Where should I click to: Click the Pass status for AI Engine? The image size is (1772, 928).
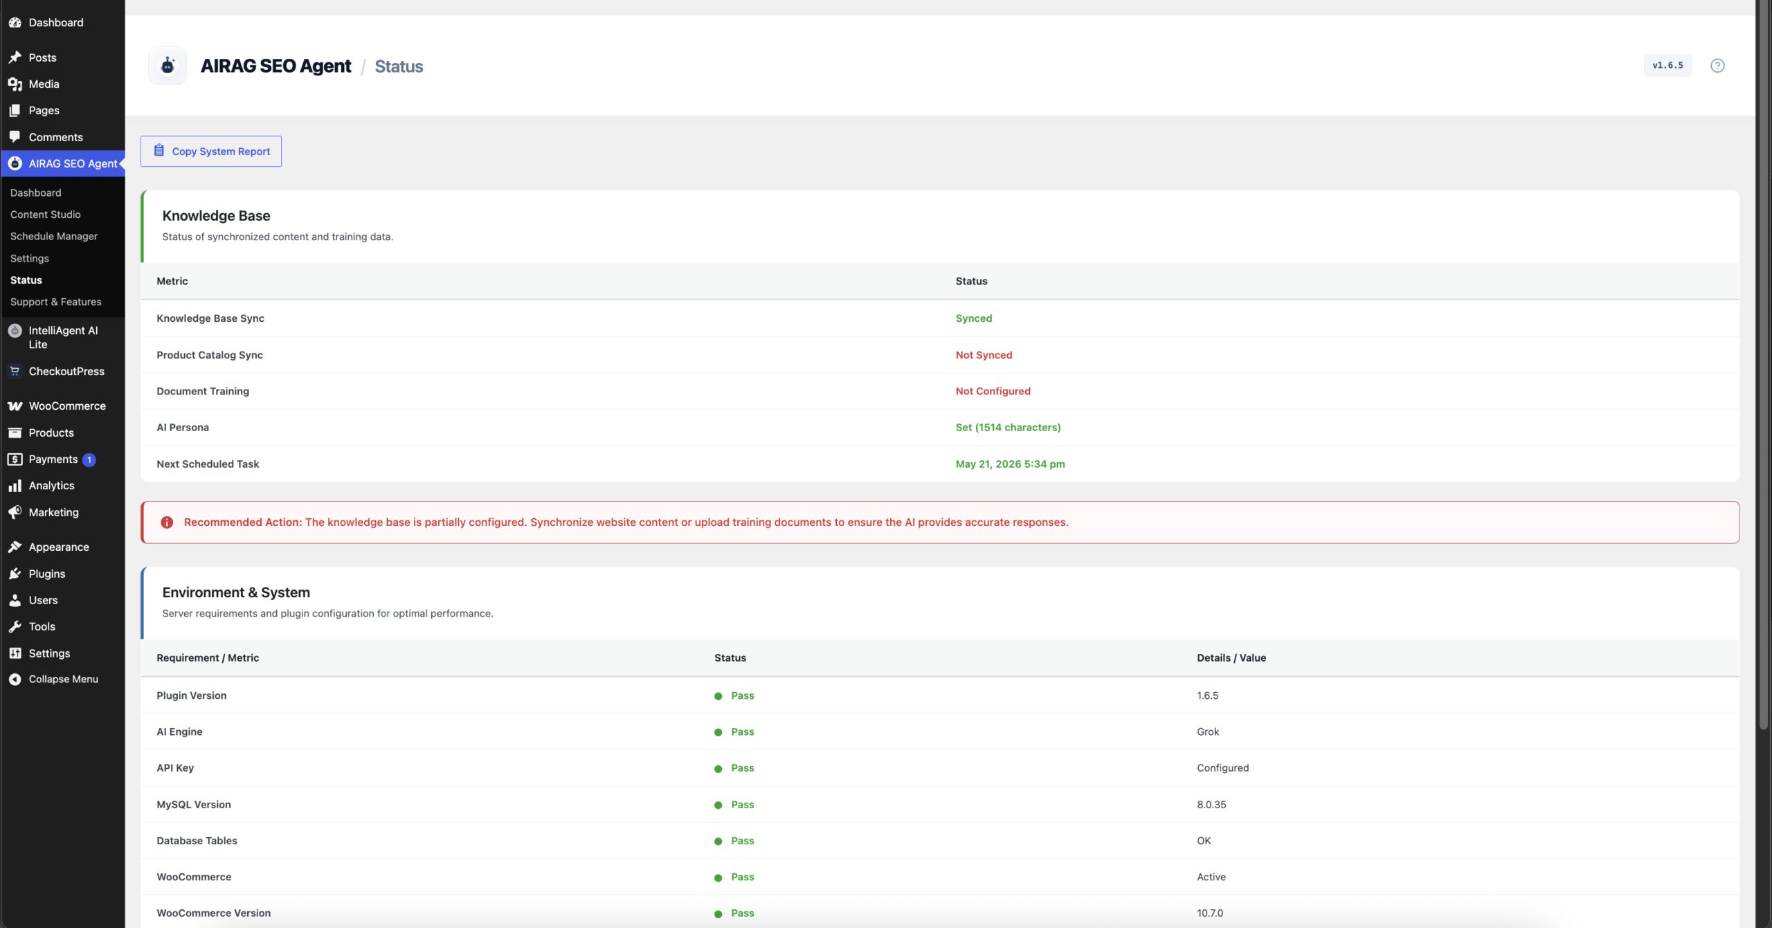(742, 731)
